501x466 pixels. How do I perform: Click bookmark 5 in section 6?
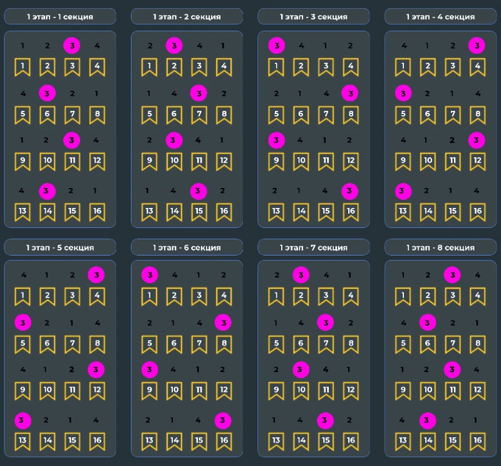149,344
